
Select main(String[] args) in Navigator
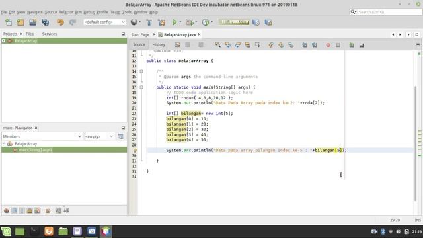pyautogui.click(x=35, y=150)
